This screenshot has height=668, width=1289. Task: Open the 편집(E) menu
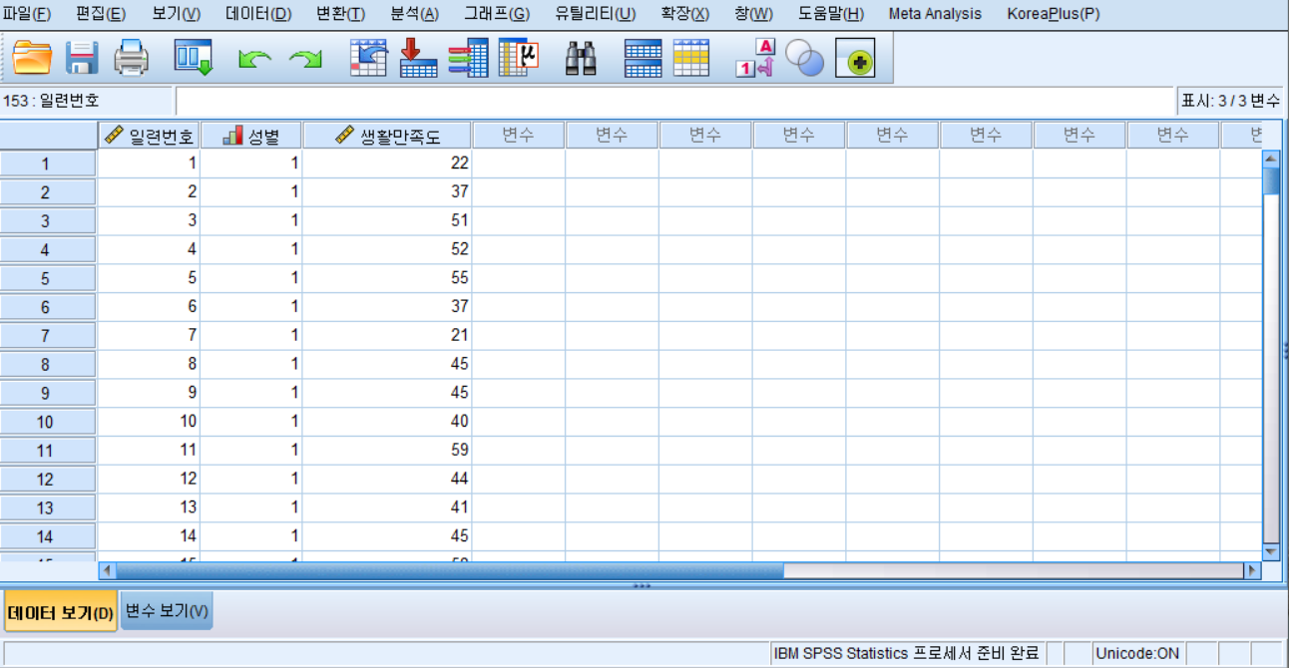(x=101, y=14)
